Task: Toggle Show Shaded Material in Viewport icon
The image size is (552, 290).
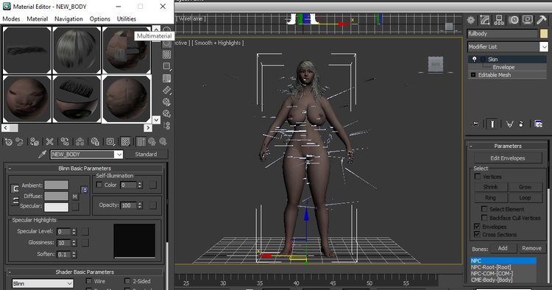Action: 125,142
